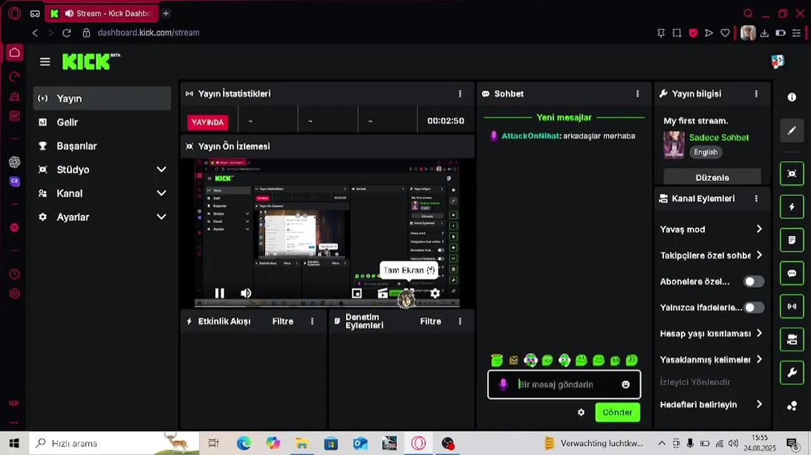This screenshot has height=455, width=811.
Task: Expand the Kanal sidebar section
Action: click(x=102, y=193)
